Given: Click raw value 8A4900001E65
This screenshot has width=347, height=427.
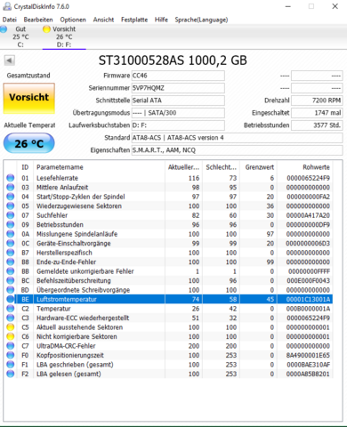Looking at the screenshot, I should coord(308,355).
